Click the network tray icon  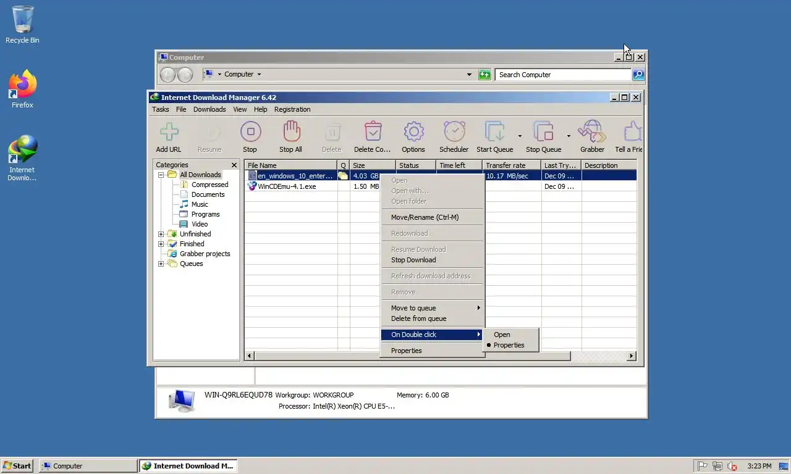[717, 466]
